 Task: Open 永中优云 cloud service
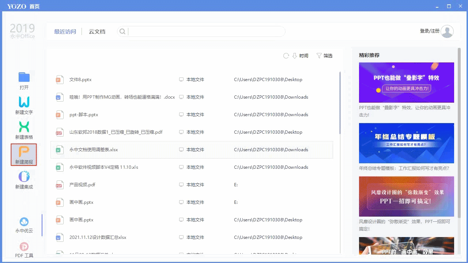(24, 225)
